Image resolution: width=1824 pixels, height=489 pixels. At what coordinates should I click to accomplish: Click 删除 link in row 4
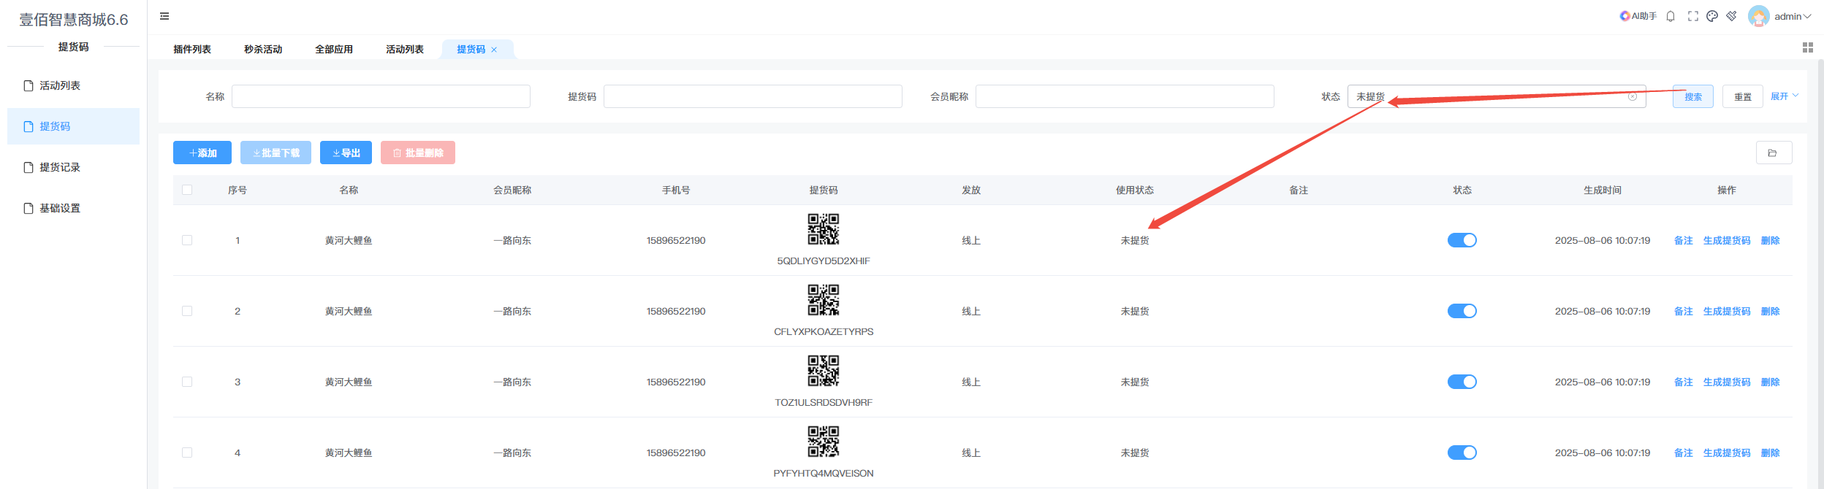click(1771, 453)
